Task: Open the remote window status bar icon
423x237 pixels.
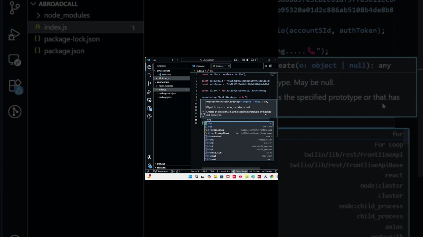Action: point(148,171)
